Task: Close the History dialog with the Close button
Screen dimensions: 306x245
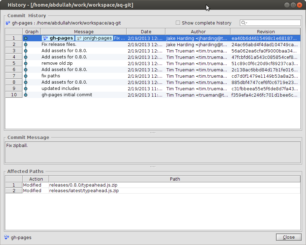Action: 289,237
